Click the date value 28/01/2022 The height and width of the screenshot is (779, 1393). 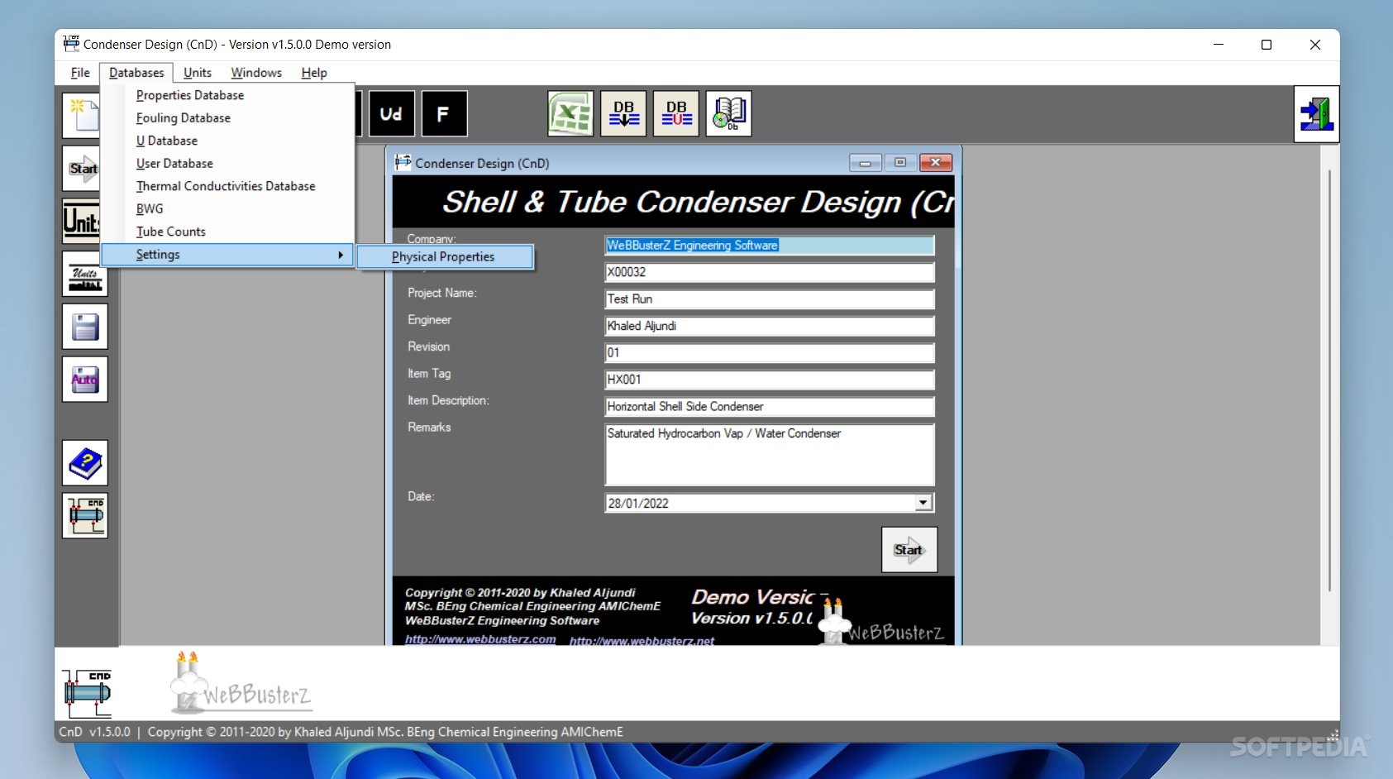pyautogui.click(x=637, y=503)
